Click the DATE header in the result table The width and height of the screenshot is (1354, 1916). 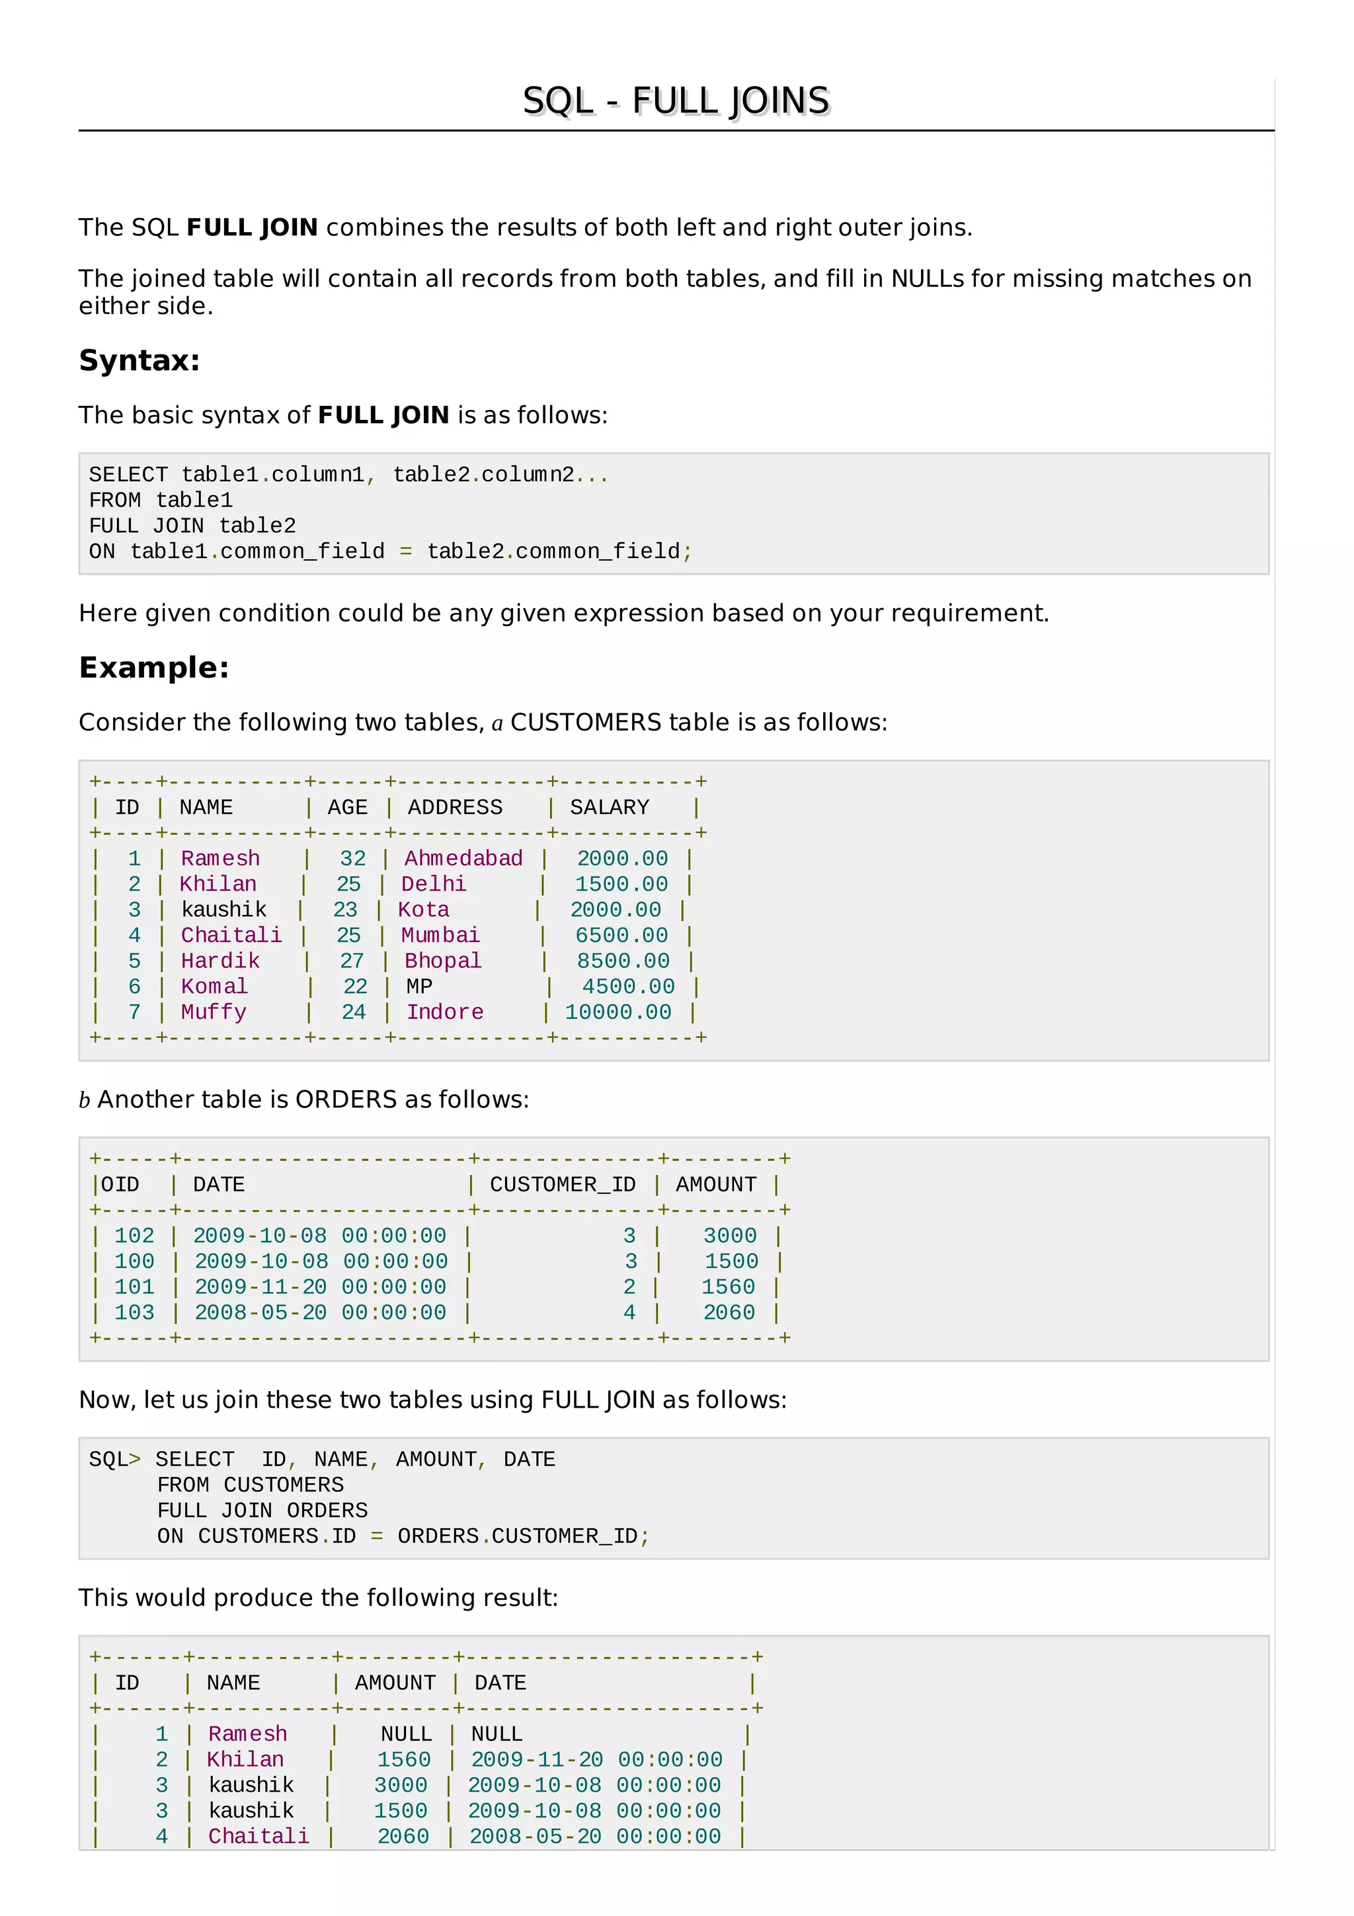click(x=500, y=1683)
